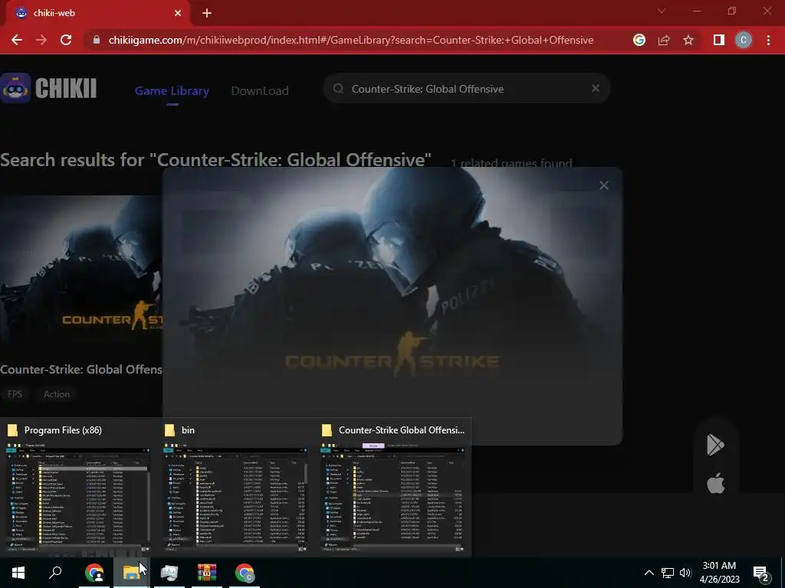The width and height of the screenshot is (785, 588).
Task: Open the taskbar app next to File Explorer
Action: point(169,573)
